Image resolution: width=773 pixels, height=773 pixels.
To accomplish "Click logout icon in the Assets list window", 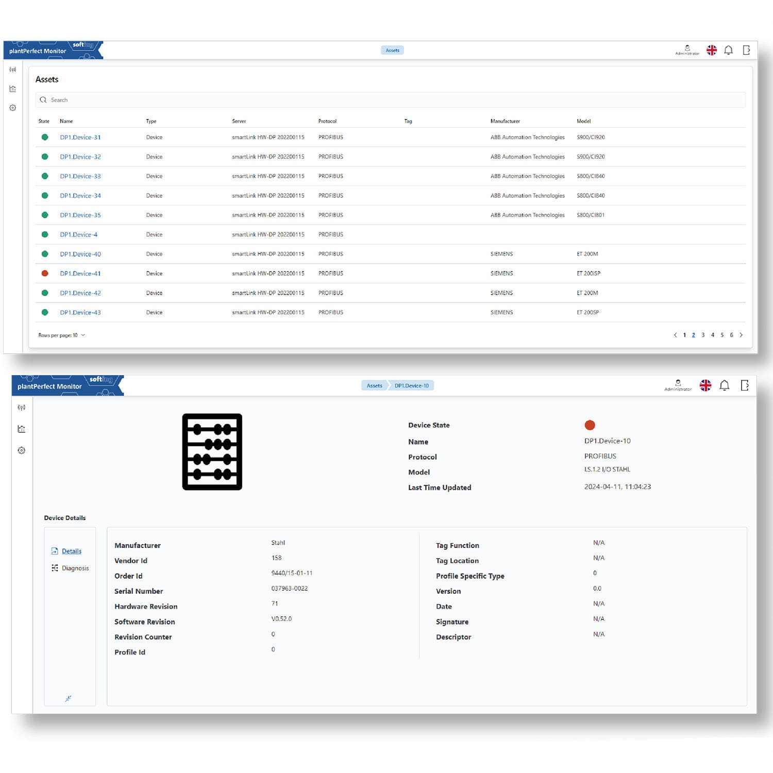I will (x=746, y=50).
